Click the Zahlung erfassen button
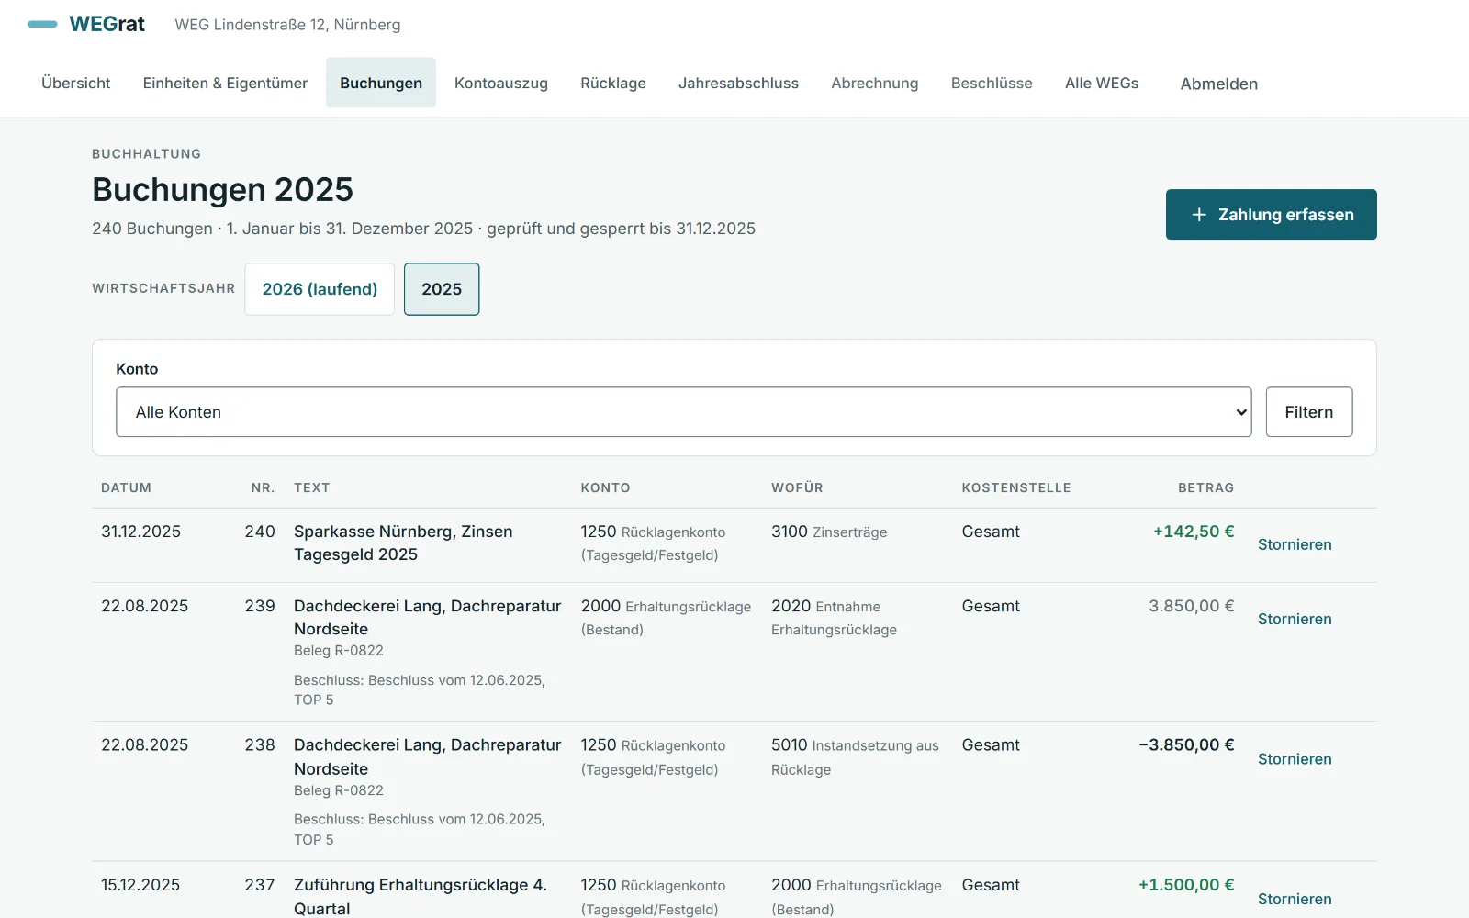This screenshot has width=1469, height=918. coord(1272,214)
